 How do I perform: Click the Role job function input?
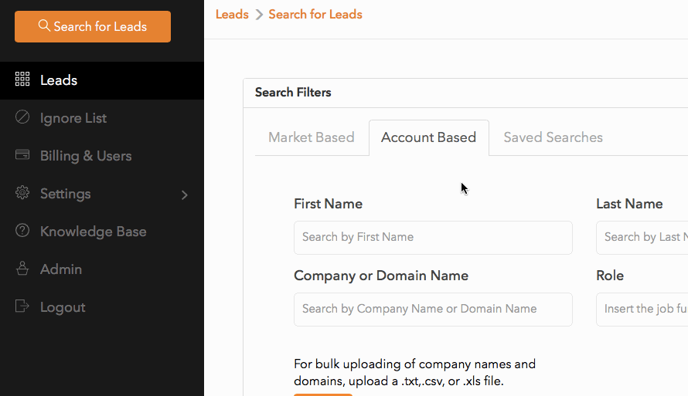point(642,310)
